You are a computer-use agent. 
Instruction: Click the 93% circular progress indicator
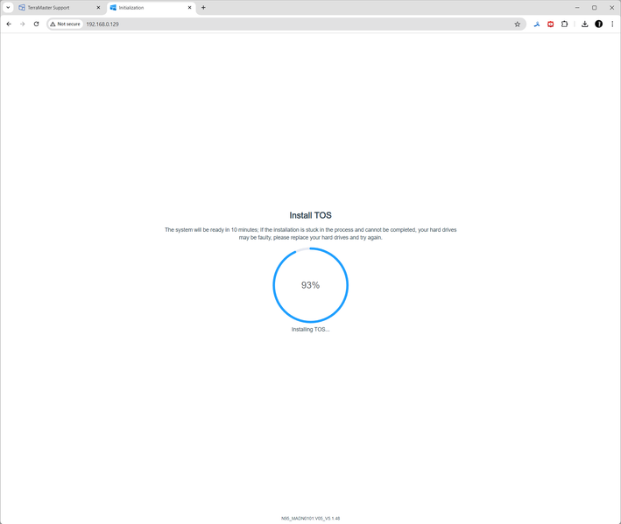pyautogui.click(x=310, y=285)
